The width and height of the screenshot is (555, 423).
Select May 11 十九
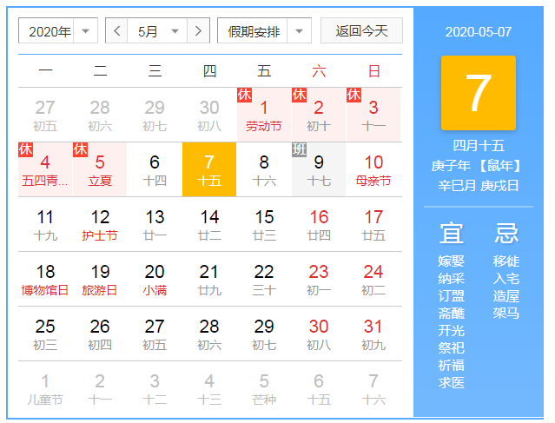click(x=45, y=224)
